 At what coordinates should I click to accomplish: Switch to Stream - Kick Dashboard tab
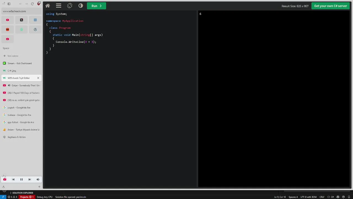[22, 63]
